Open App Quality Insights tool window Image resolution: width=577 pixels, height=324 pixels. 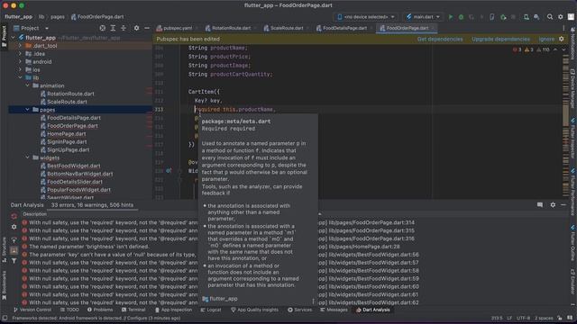(x=254, y=310)
